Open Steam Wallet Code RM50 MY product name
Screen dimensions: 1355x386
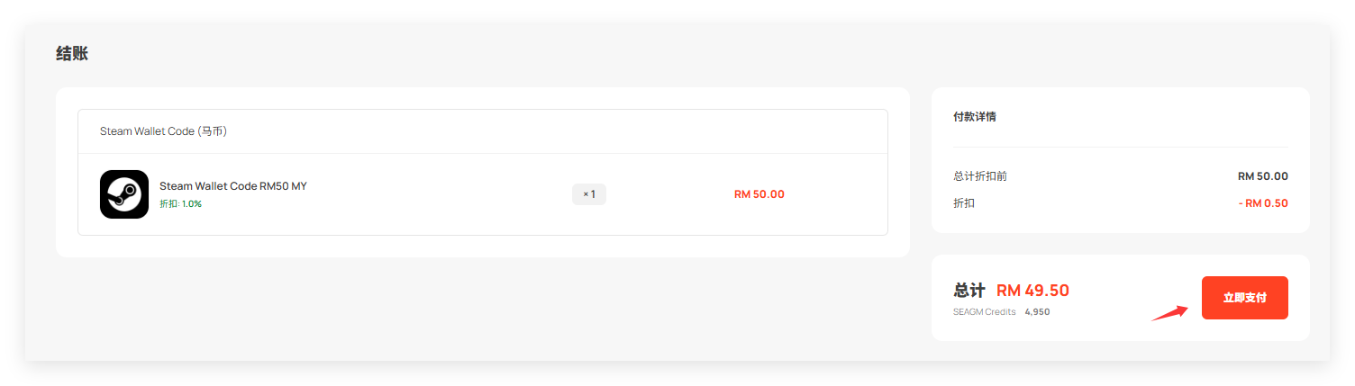233,186
